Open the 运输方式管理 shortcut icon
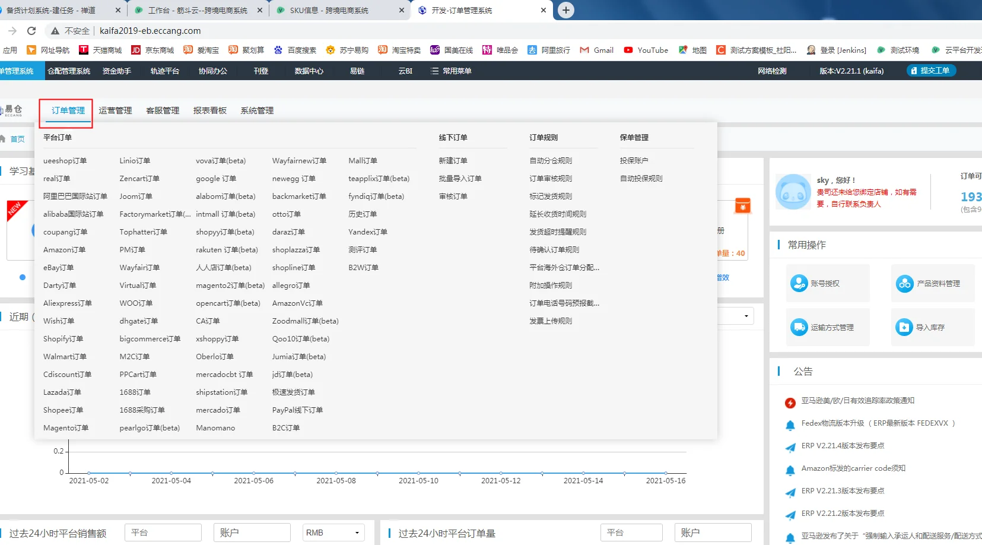Screen dimensions: 982x545 799,327
